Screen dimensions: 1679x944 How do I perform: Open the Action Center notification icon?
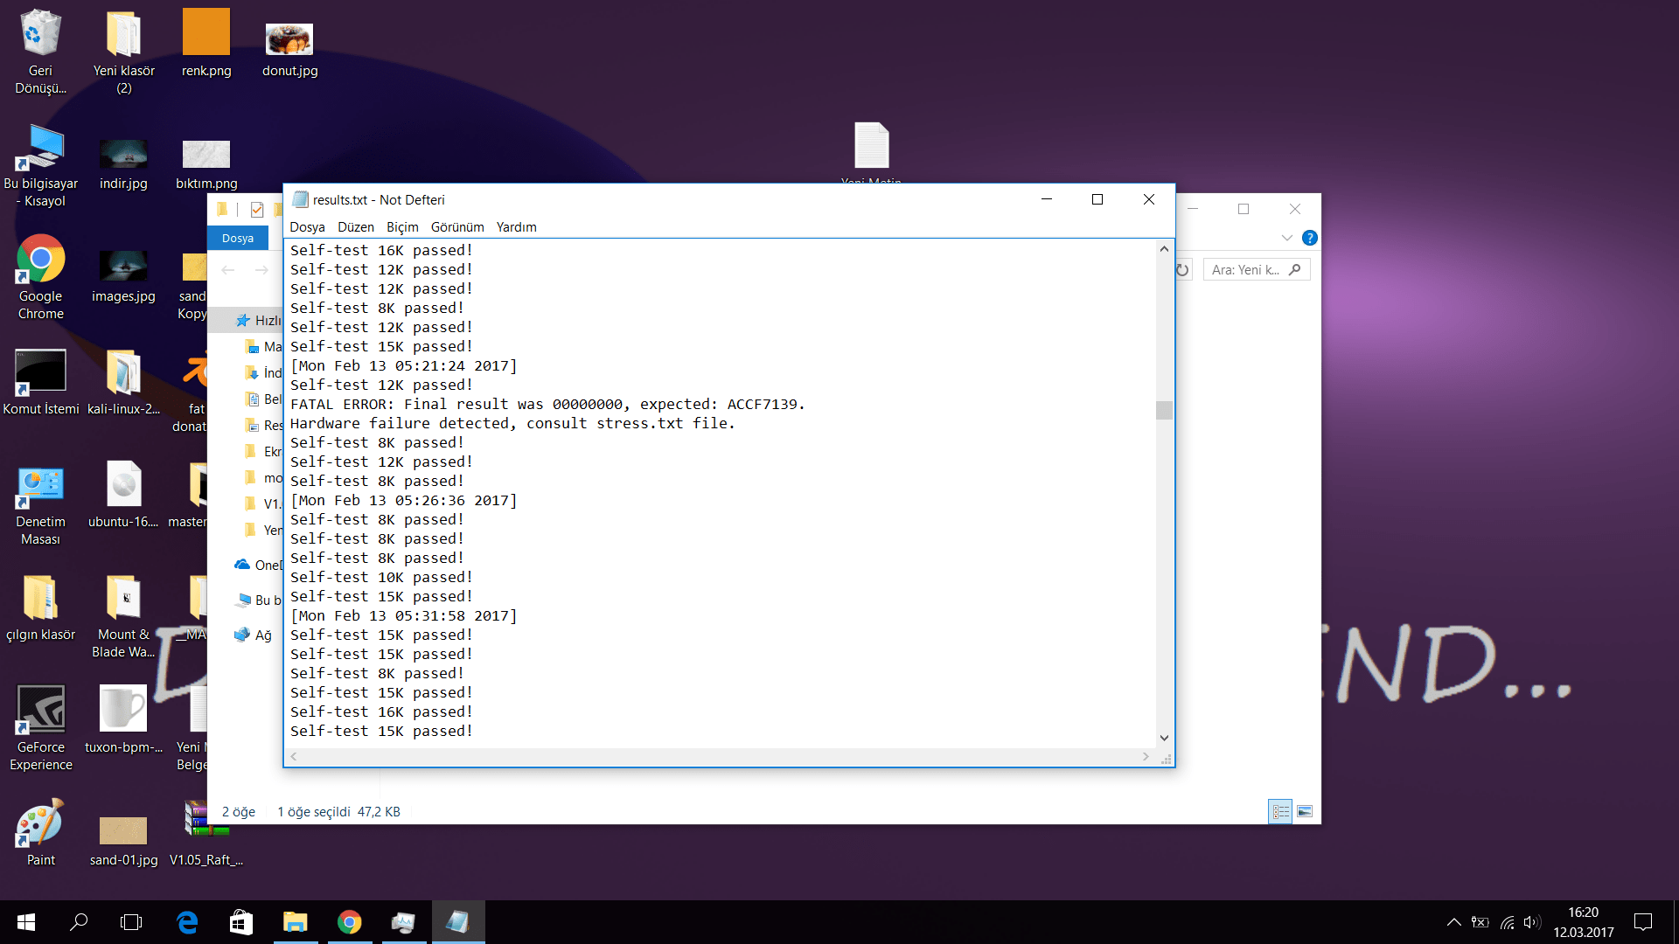pos(1643,922)
